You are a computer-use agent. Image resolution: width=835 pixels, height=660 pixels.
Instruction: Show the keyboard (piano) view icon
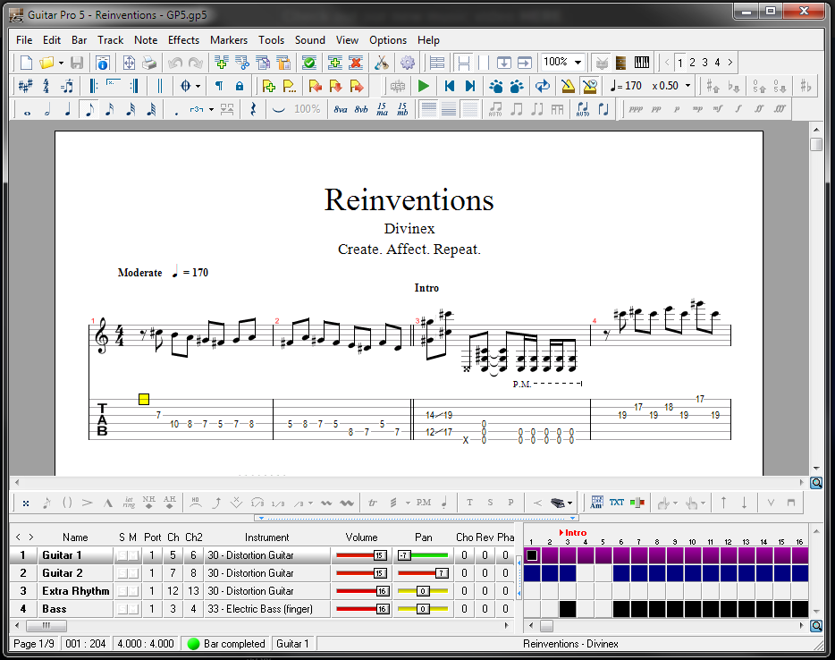(642, 63)
